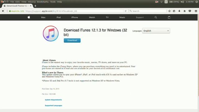Open the system gear menu in top panel

[197, 2]
